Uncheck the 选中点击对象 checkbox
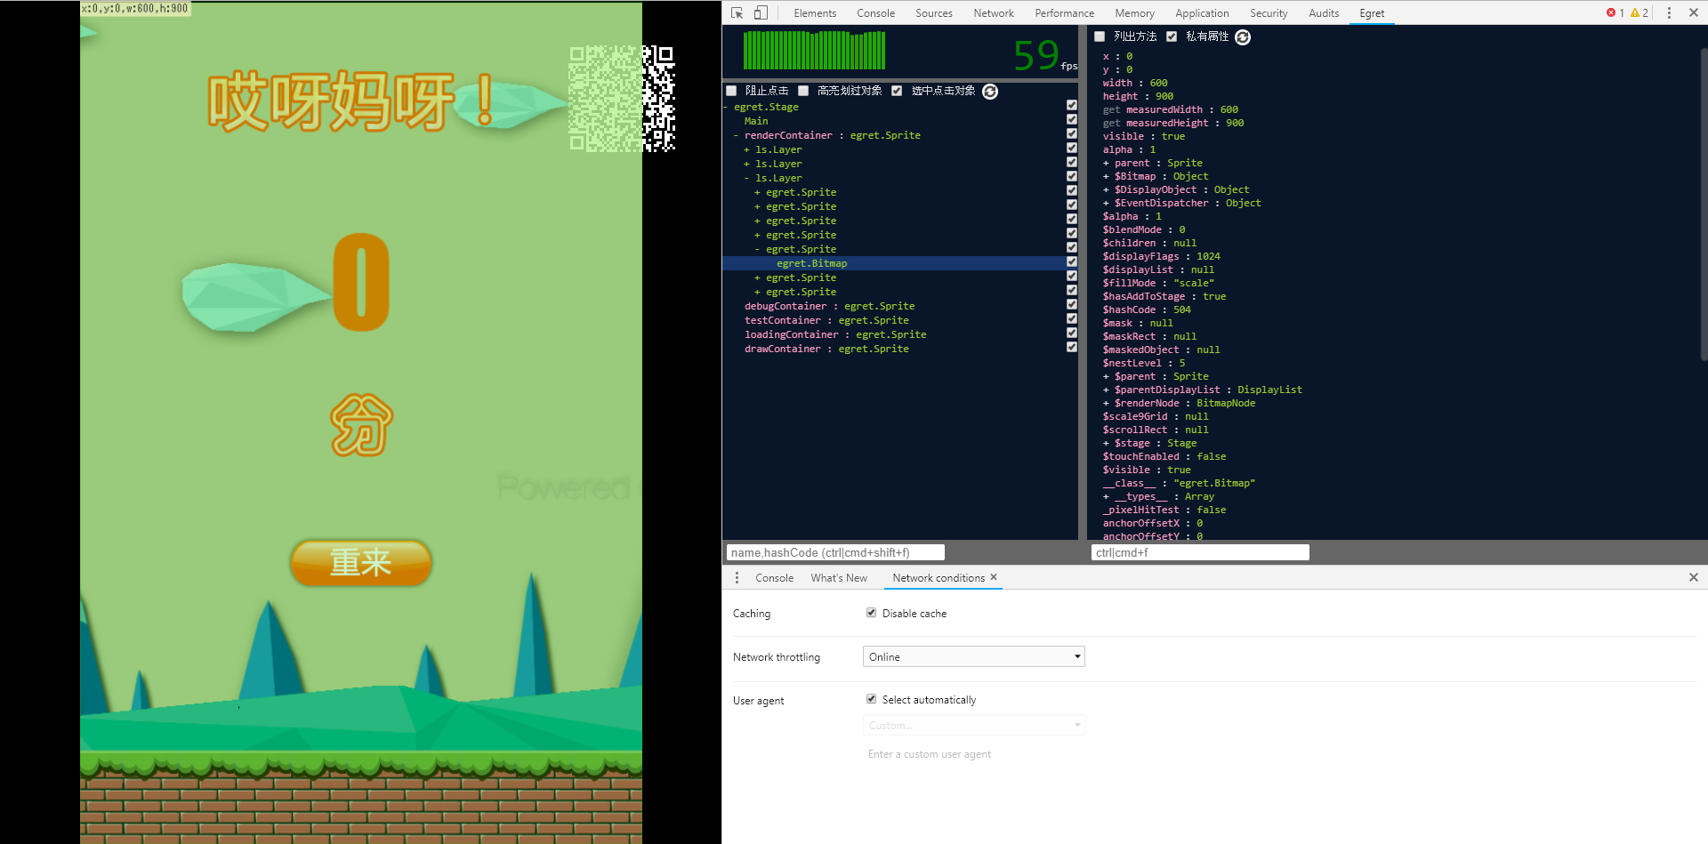Image resolution: width=1708 pixels, height=844 pixels. (897, 91)
